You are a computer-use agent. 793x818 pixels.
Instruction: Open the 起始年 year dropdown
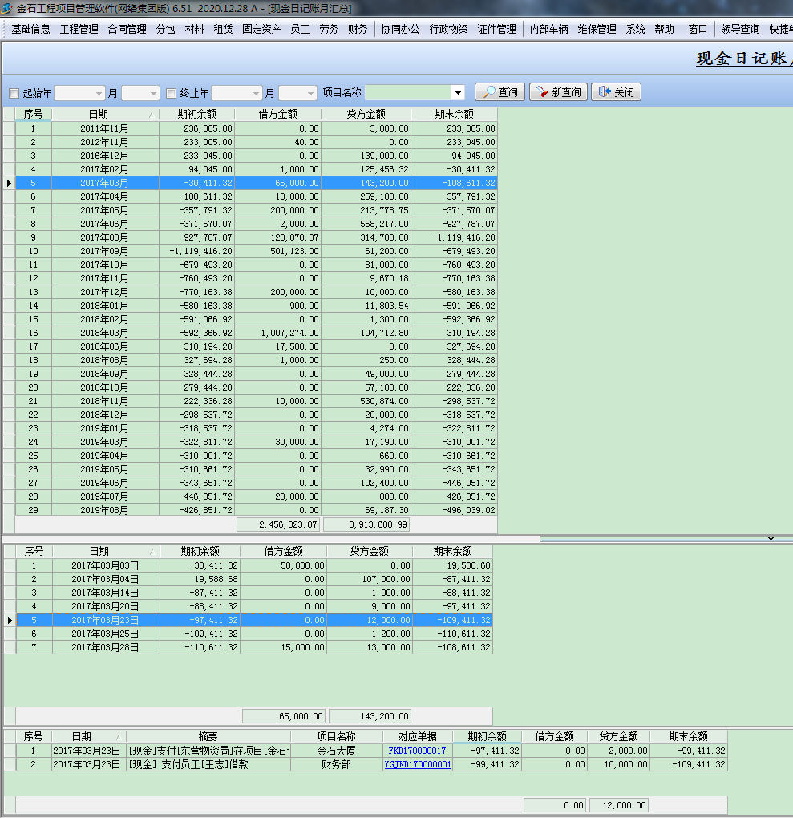[99, 93]
